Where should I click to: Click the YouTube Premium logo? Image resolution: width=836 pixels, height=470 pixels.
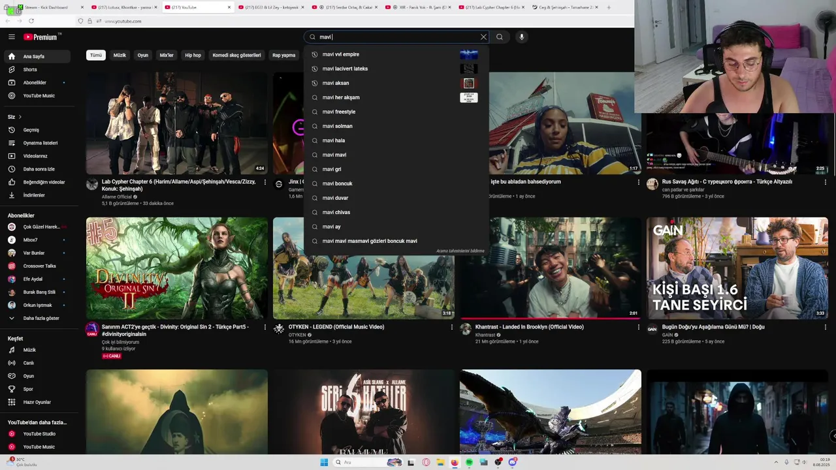(x=42, y=37)
